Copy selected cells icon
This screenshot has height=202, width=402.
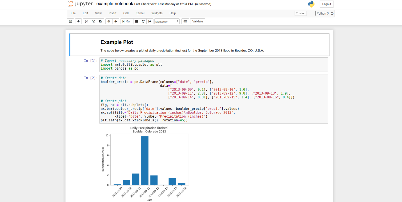[93, 21]
